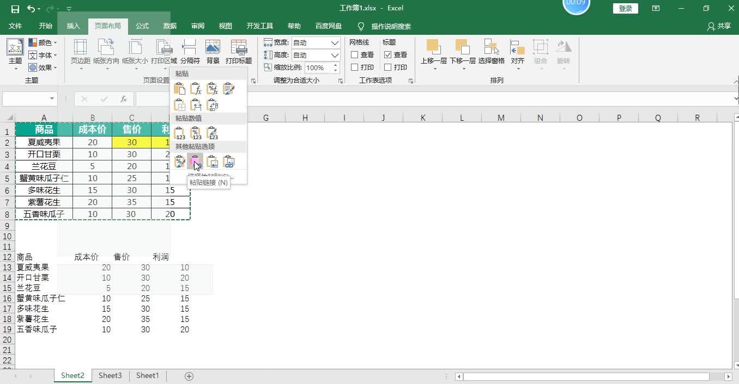739x384 pixels.
Task: Choose the Paste Link icon
Action: (x=196, y=162)
